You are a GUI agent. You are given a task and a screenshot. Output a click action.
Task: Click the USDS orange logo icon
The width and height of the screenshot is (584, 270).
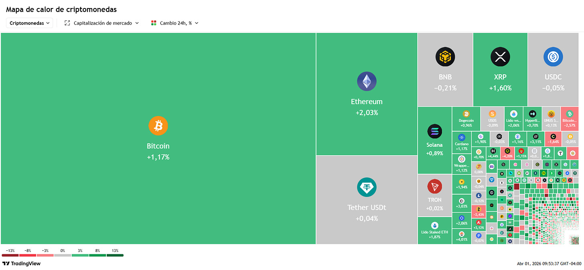(x=492, y=114)
